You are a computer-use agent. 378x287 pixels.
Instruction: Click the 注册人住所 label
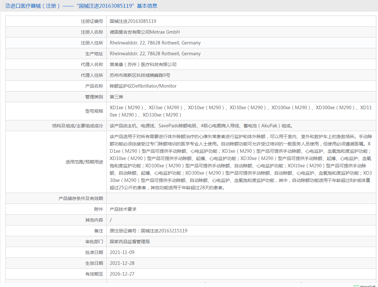92,43
